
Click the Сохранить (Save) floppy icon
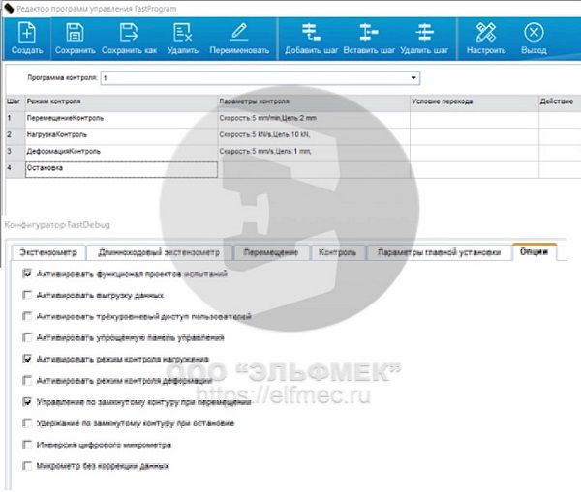pyautogui.click(x=75, y=32)
